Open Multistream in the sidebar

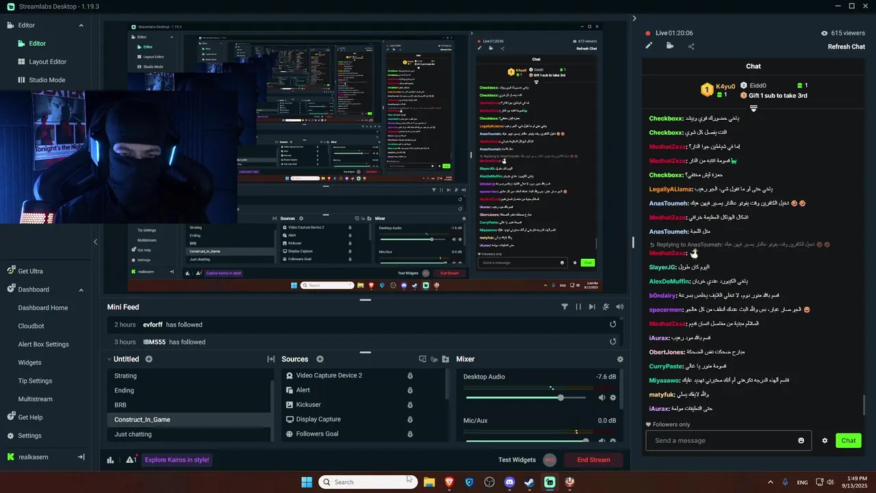(36, 399)
